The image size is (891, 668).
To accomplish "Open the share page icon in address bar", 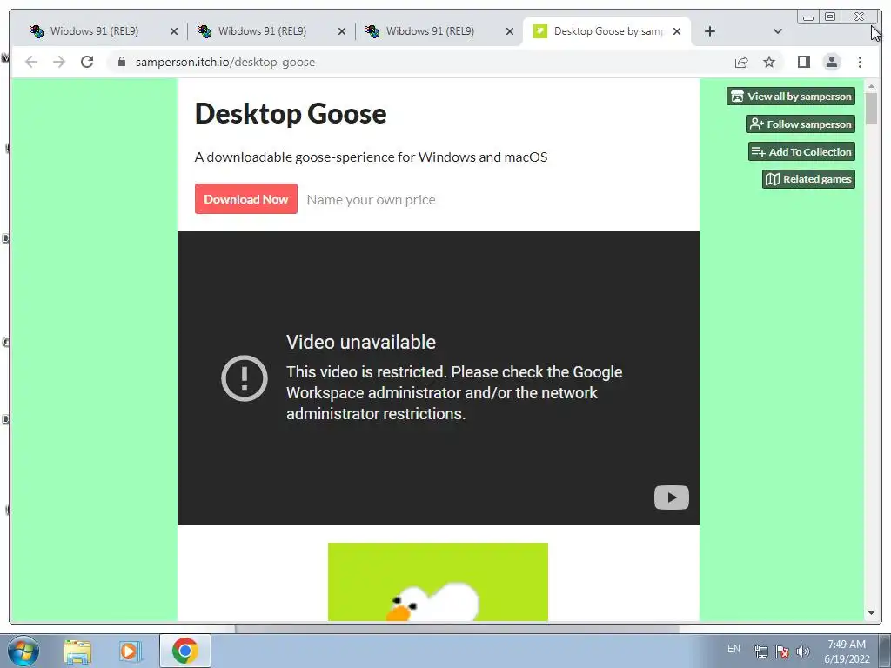I will click(x=741, y=62).
